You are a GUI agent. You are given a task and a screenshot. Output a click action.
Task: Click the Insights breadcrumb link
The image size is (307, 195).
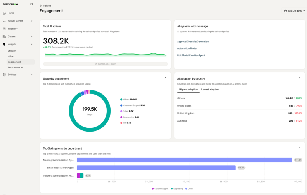point(47,6)
